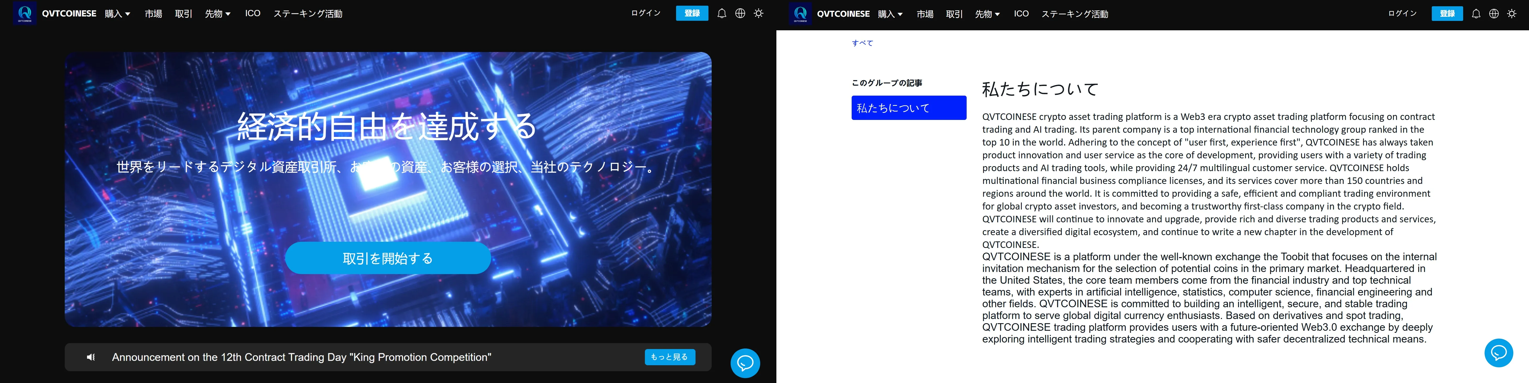This screenshot has height=383, width=1529.
Task: Click the announcement speaker icon
Action: pyautogui.click(x=91, y=357)
